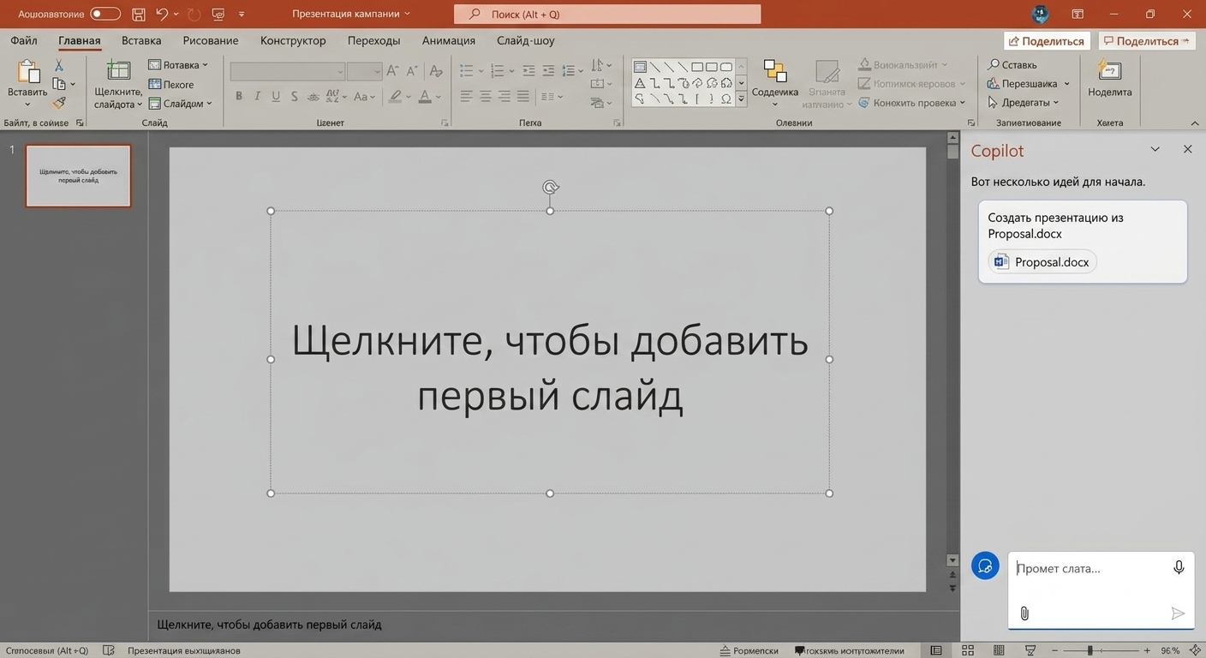Click the zoom in plus button
Screen dimensions: 1206x658
tap(1147, 650)
